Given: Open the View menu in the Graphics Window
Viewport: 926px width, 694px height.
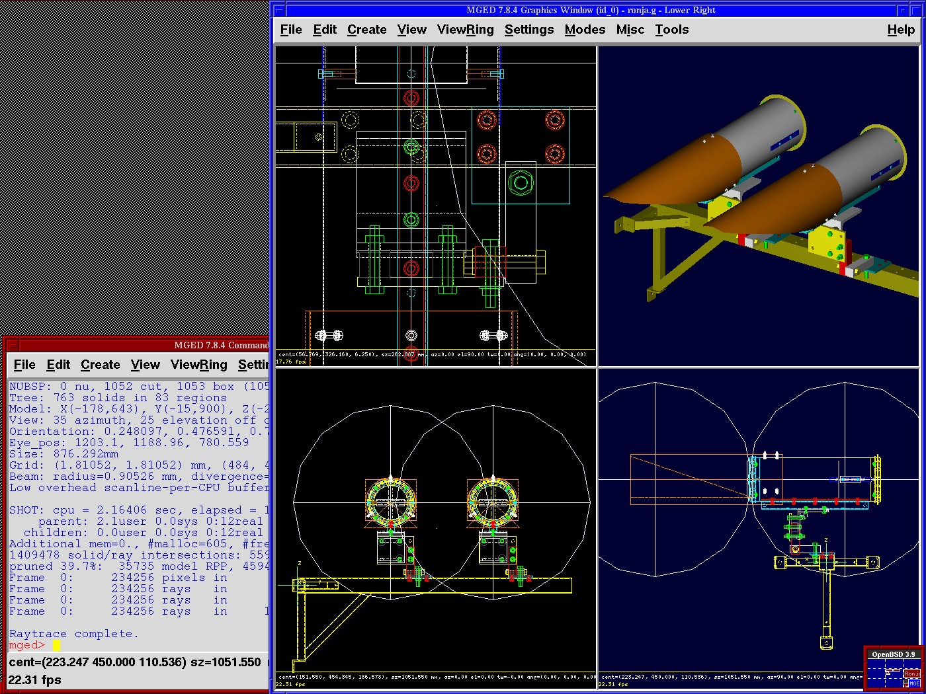Looking at the screenshot, I should pos(411,29).
